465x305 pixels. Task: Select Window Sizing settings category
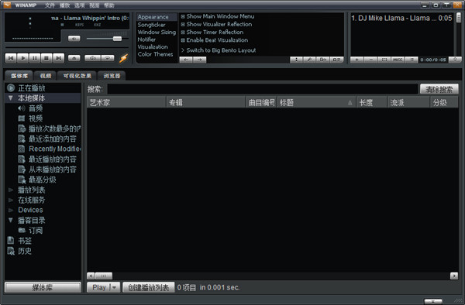157,32
